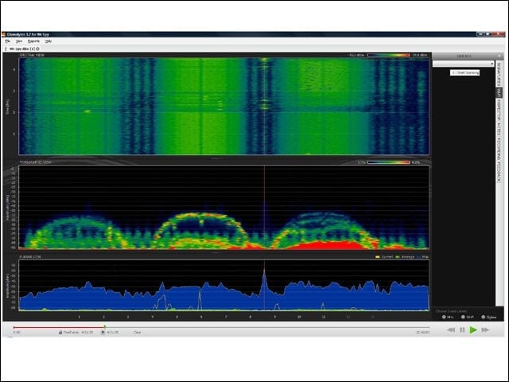
Task: Click the Pause playback button
Action: [x=462, y=330]
